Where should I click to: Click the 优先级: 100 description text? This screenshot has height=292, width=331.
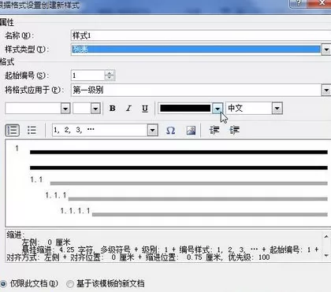pyautogui.click(x=249, y=257)
